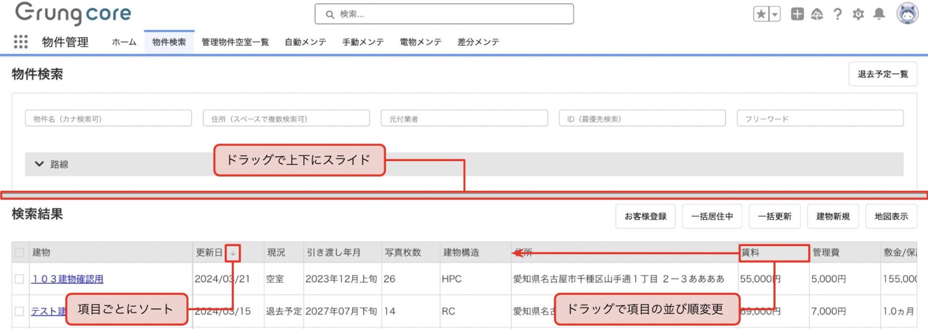Open the user profile avatar
The height and width of the screenshot is (329, 928).
pos(907,14)
